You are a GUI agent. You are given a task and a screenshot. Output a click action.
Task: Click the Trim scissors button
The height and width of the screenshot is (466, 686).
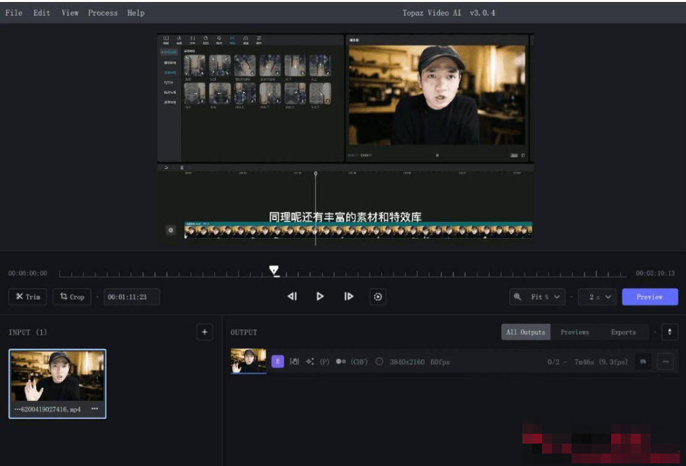pyautogui.click(x=28, y=297)
